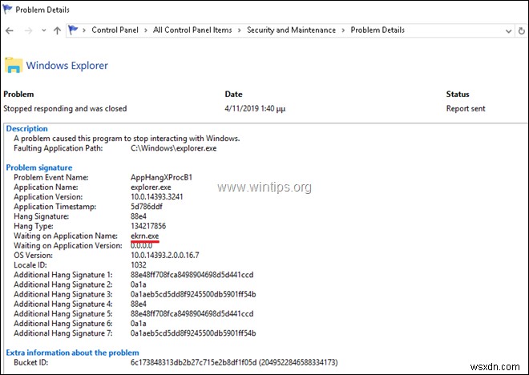529x375 pixels.
Task: Click the Back navigation arrow
Action: point(9,30)
